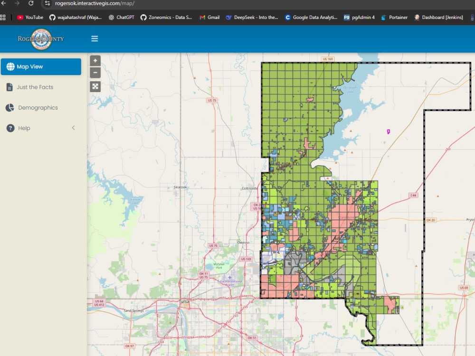The image size is (475, 356).
Task: Open the wajahatashraf GitHub bookmark
Action: [76, 17]
